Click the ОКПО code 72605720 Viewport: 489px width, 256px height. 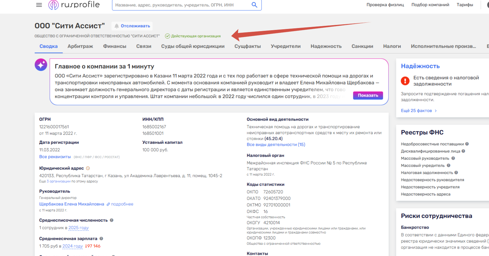273,192
